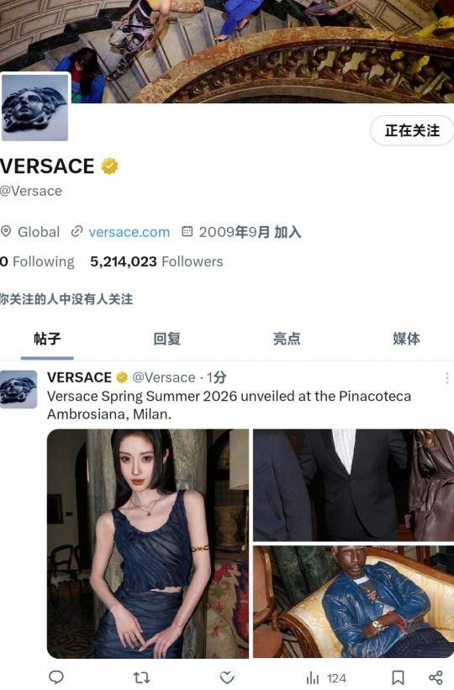This screenshot has width=454, height=690.
Task: Share the post via share icon
Action: 436,677
